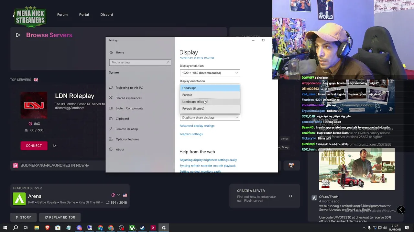
Task: Click the microphone tray icon
Action: click(369, 228)
